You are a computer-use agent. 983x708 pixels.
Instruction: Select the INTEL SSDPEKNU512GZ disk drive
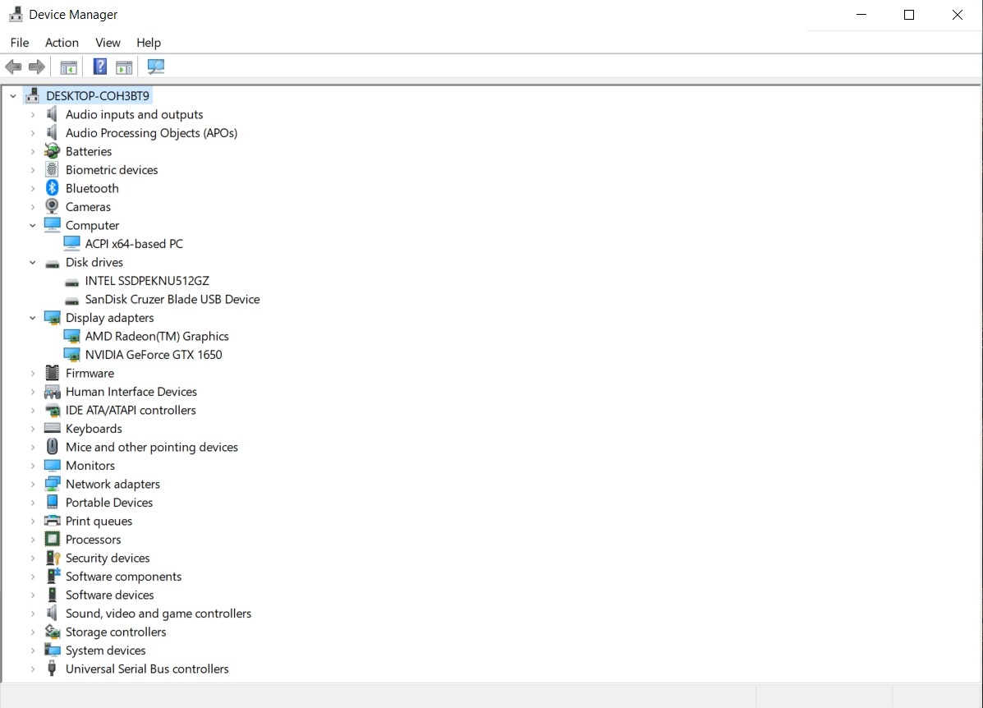tap(147, 281)
